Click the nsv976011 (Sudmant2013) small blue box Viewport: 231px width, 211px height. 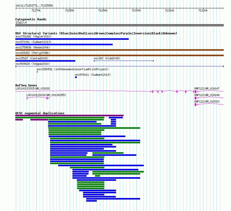76,77
